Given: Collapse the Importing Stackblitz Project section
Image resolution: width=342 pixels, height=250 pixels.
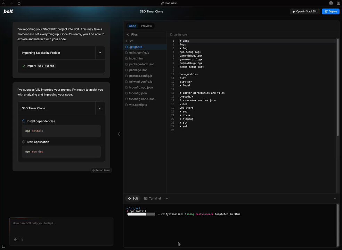Looking at the screenshot, I should 100,53.
